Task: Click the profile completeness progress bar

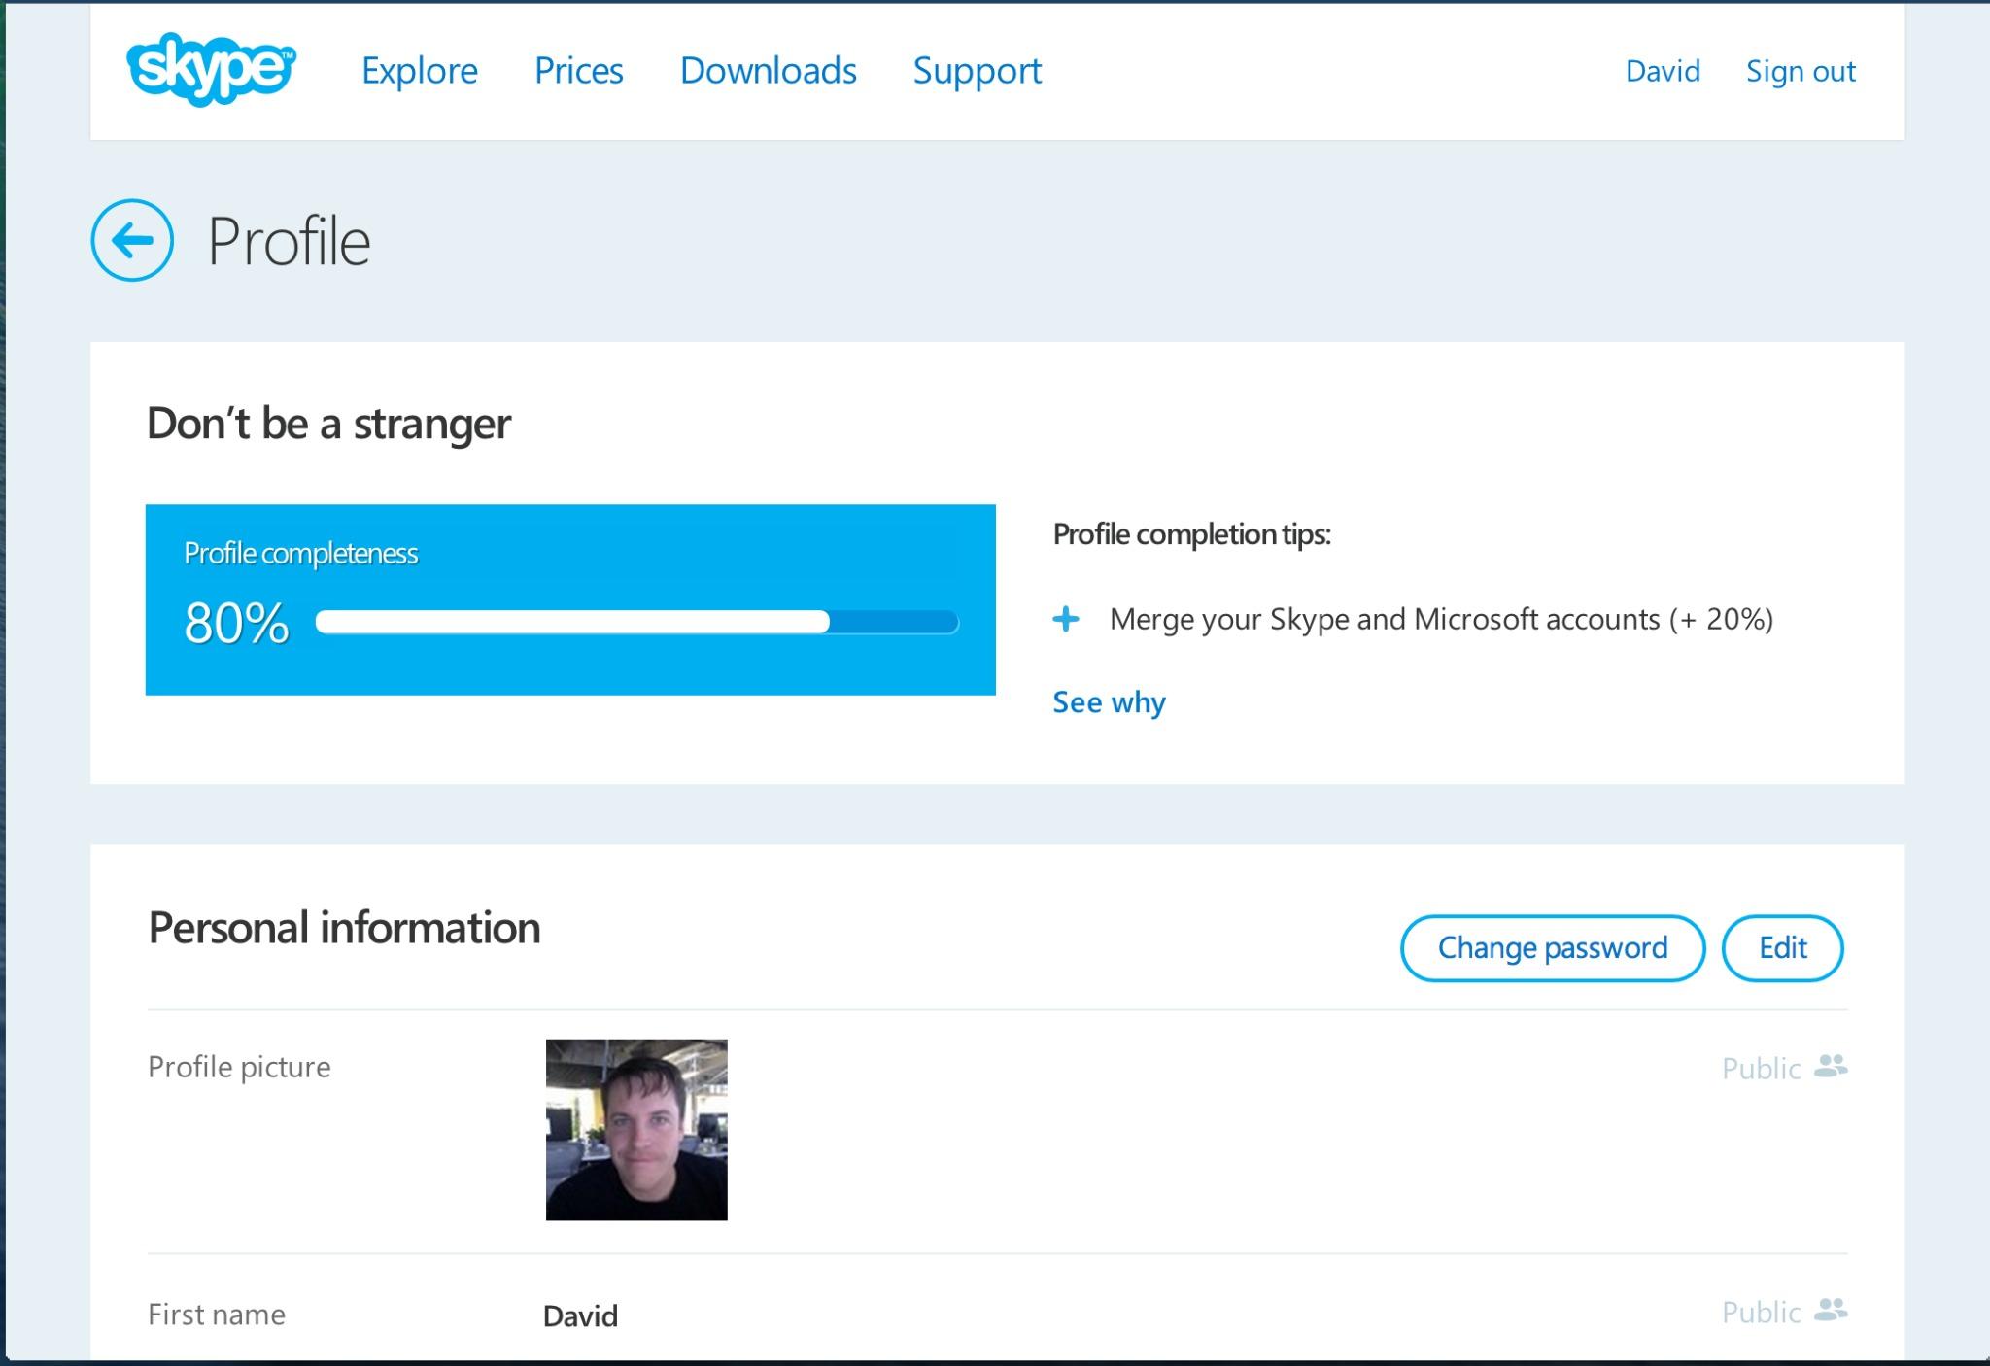Action: pyautogui.click(x=636, y=623)
